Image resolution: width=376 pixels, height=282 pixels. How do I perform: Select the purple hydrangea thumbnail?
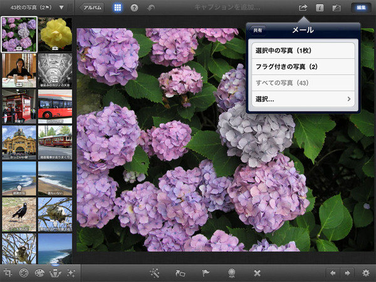click(19, 34)
